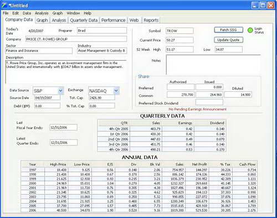Click the quarterly Earnings column header
277x218 pixels.
point(178,123)
